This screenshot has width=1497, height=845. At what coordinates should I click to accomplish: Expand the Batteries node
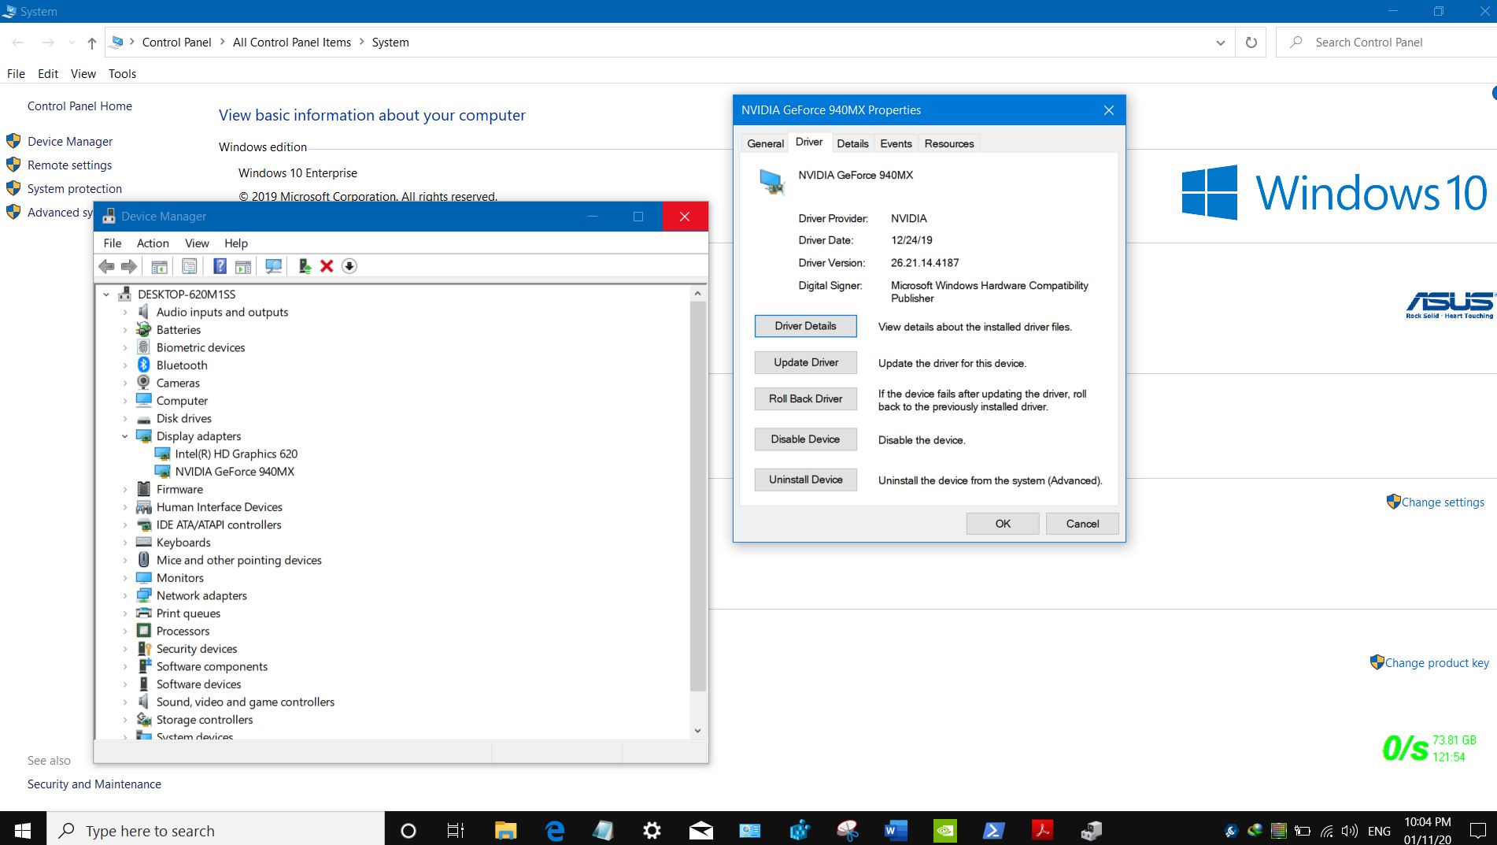click(x=125, y=330)
